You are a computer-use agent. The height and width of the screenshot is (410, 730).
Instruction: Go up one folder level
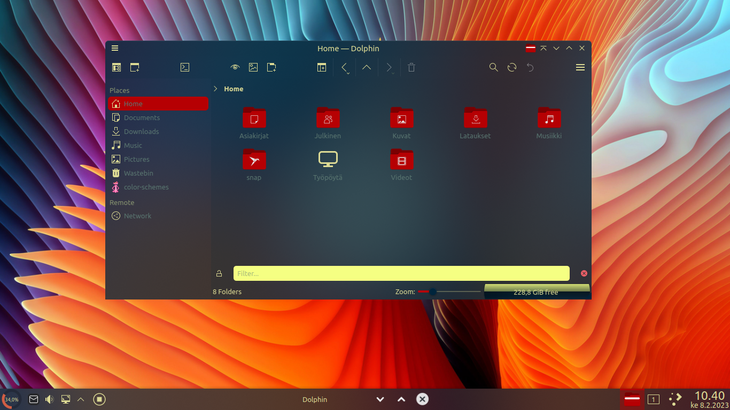tap(367, 67)
